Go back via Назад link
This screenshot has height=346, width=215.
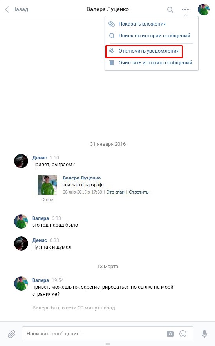[20, 9]
